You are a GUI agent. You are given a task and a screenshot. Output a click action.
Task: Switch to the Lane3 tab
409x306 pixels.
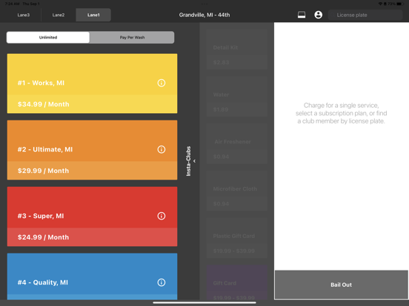[24, 15]
